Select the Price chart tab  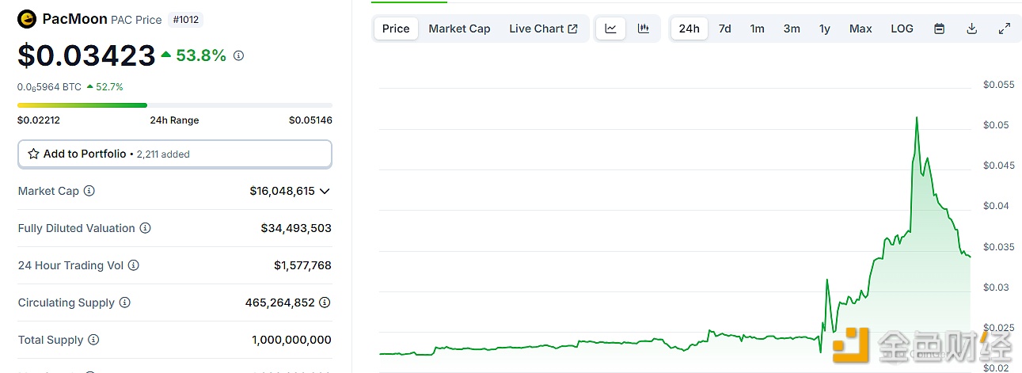pyautogui.click(x=396, y=29)
